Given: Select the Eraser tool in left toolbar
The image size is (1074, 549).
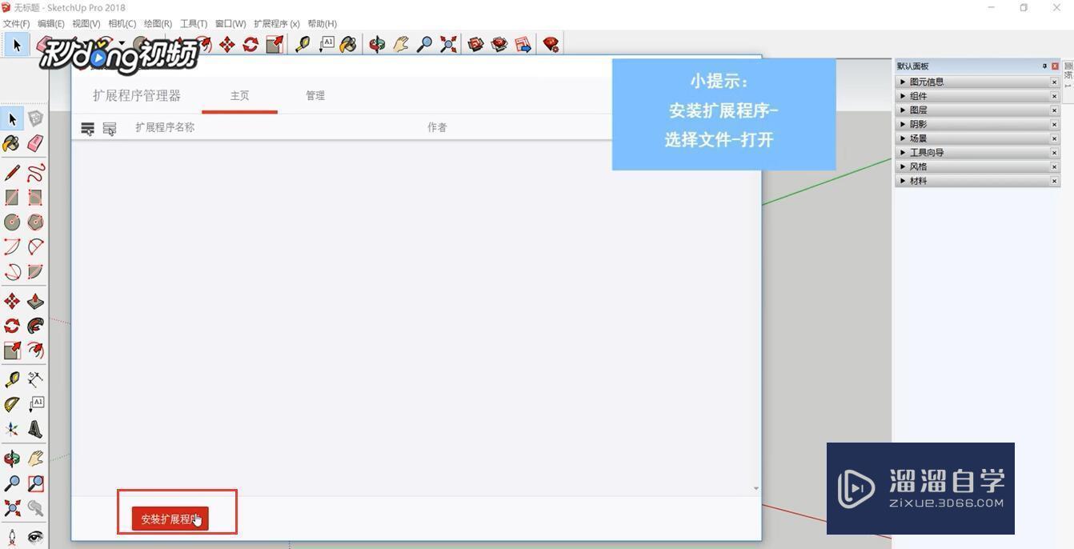Looking at the screenshot, I should [35, 143].
